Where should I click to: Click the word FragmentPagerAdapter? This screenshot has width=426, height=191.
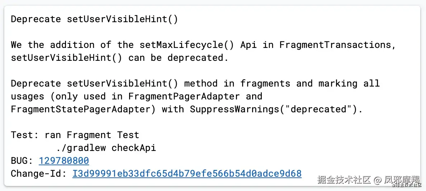[184, 96]
